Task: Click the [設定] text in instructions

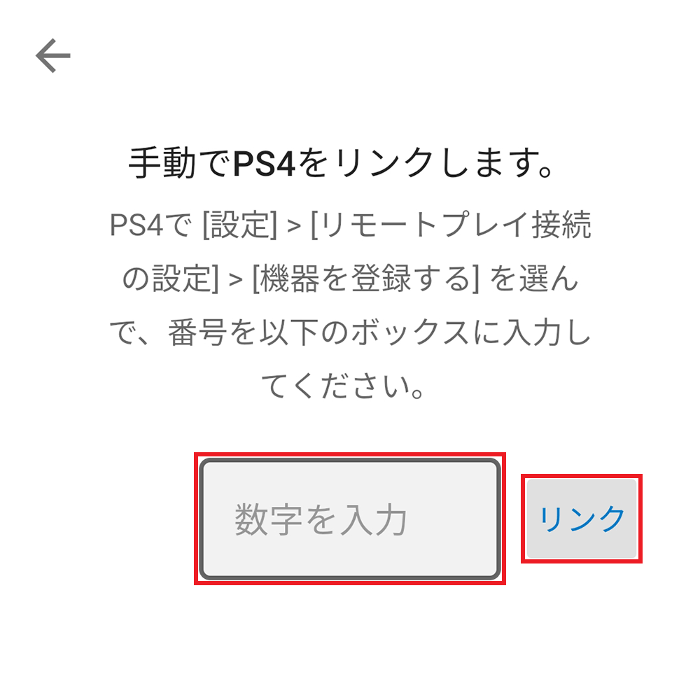Action: point(239,225)
